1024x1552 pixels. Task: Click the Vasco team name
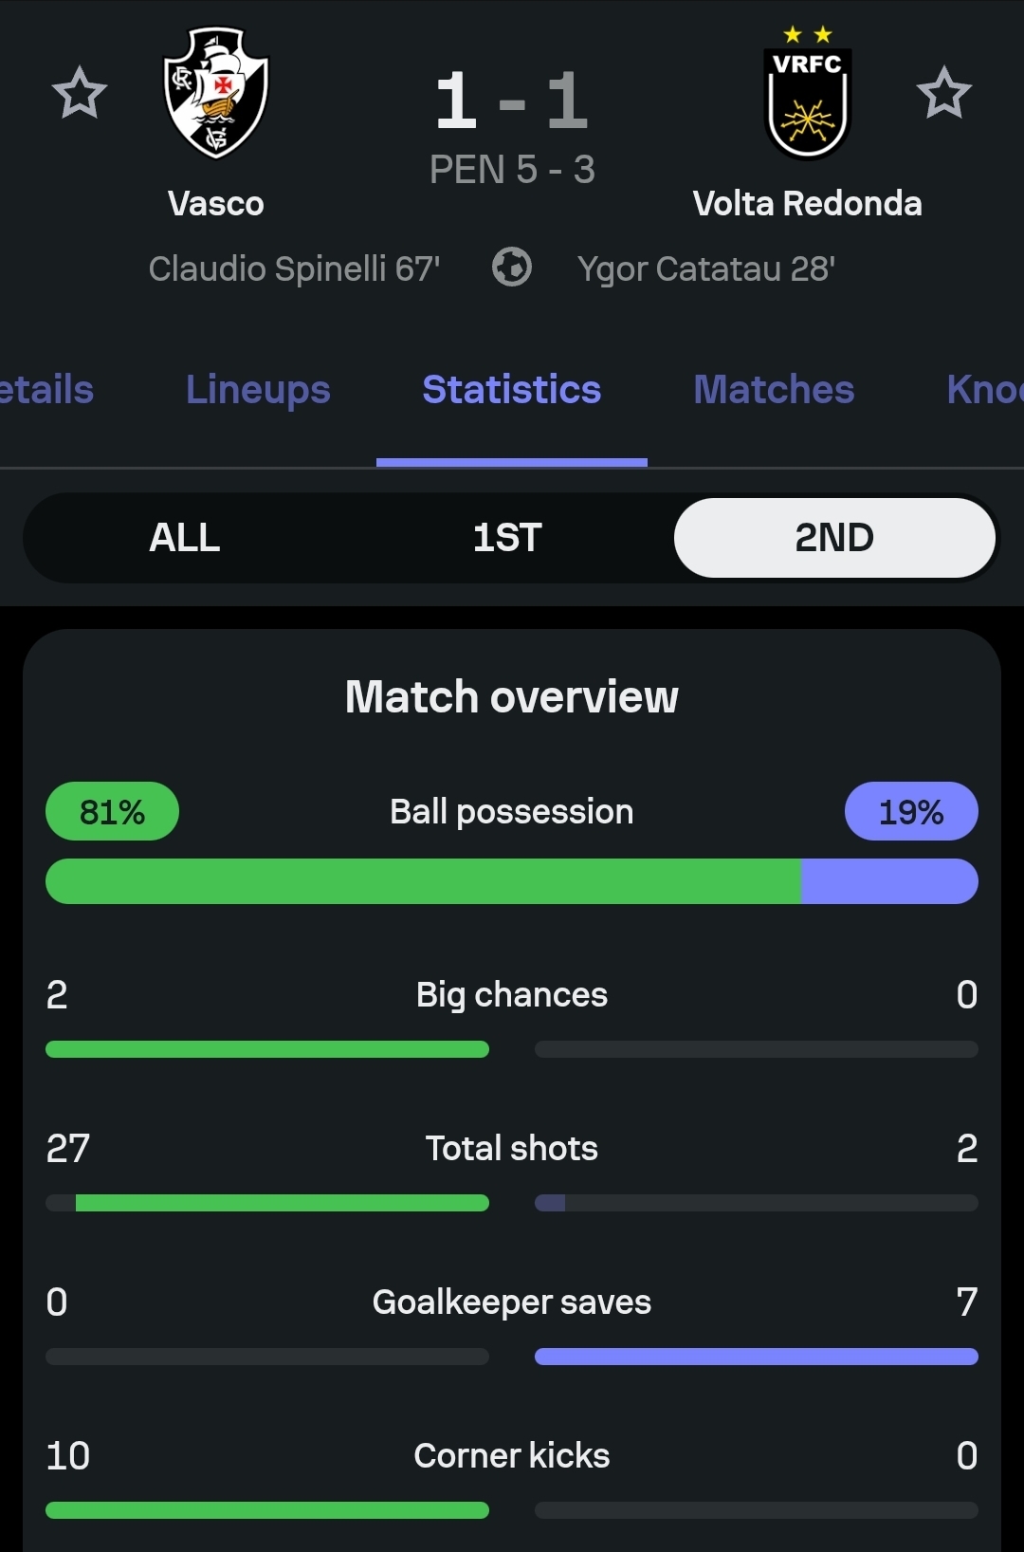(x=216, y=204)
